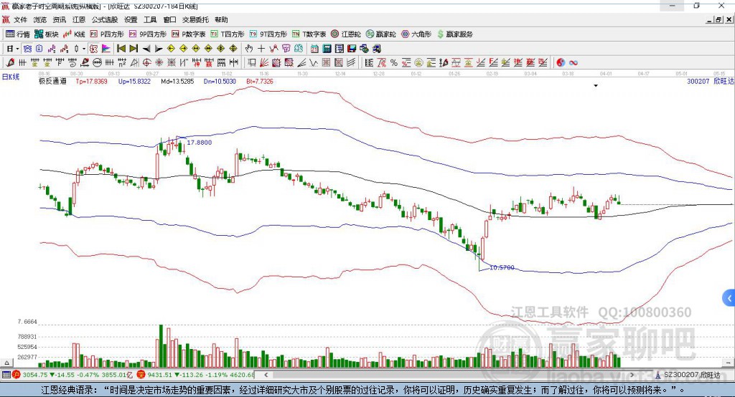Image resolution: width=735 pixels, height=397 pixels.
Task: Toggle the 极反通道 indicator icon
Action: [x=94, y=48]
